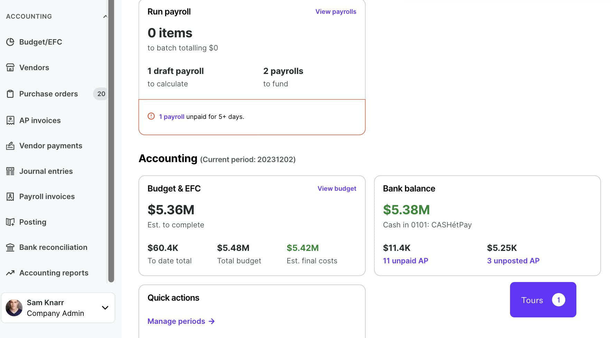Collapse the Accounting sidebar section
Screen dimensions: 613x338
(105, 17)
